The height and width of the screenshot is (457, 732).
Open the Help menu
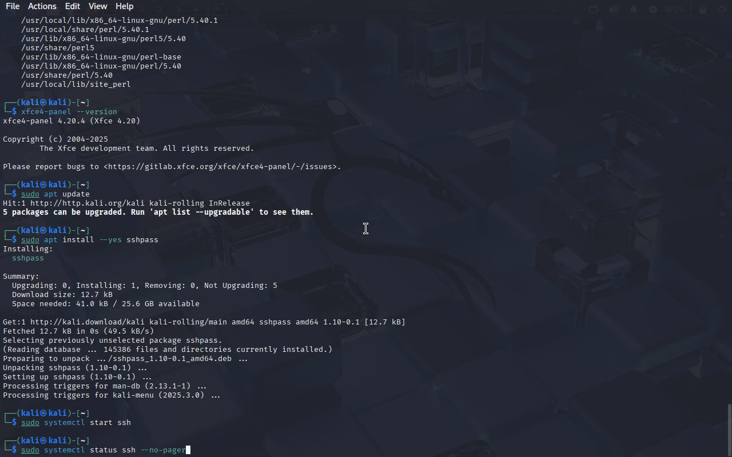(124, 6)
